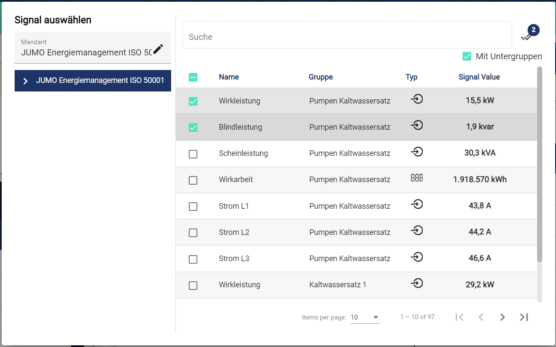Click the signal type icon for Scheinleistung
The height and width of the screenshot is (347, 556).
click(416, 152)
